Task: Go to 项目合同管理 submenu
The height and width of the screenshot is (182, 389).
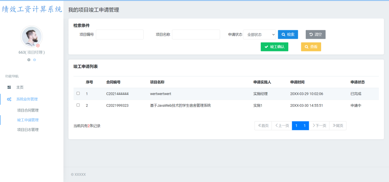Action: (28, 110)
